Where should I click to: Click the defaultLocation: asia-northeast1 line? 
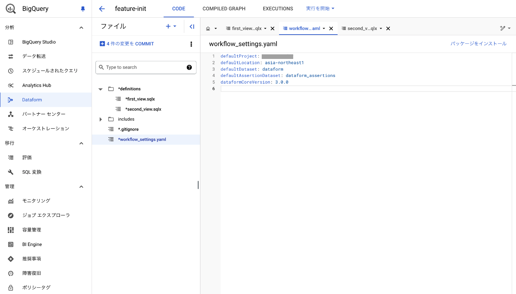(x=262, y=63)
